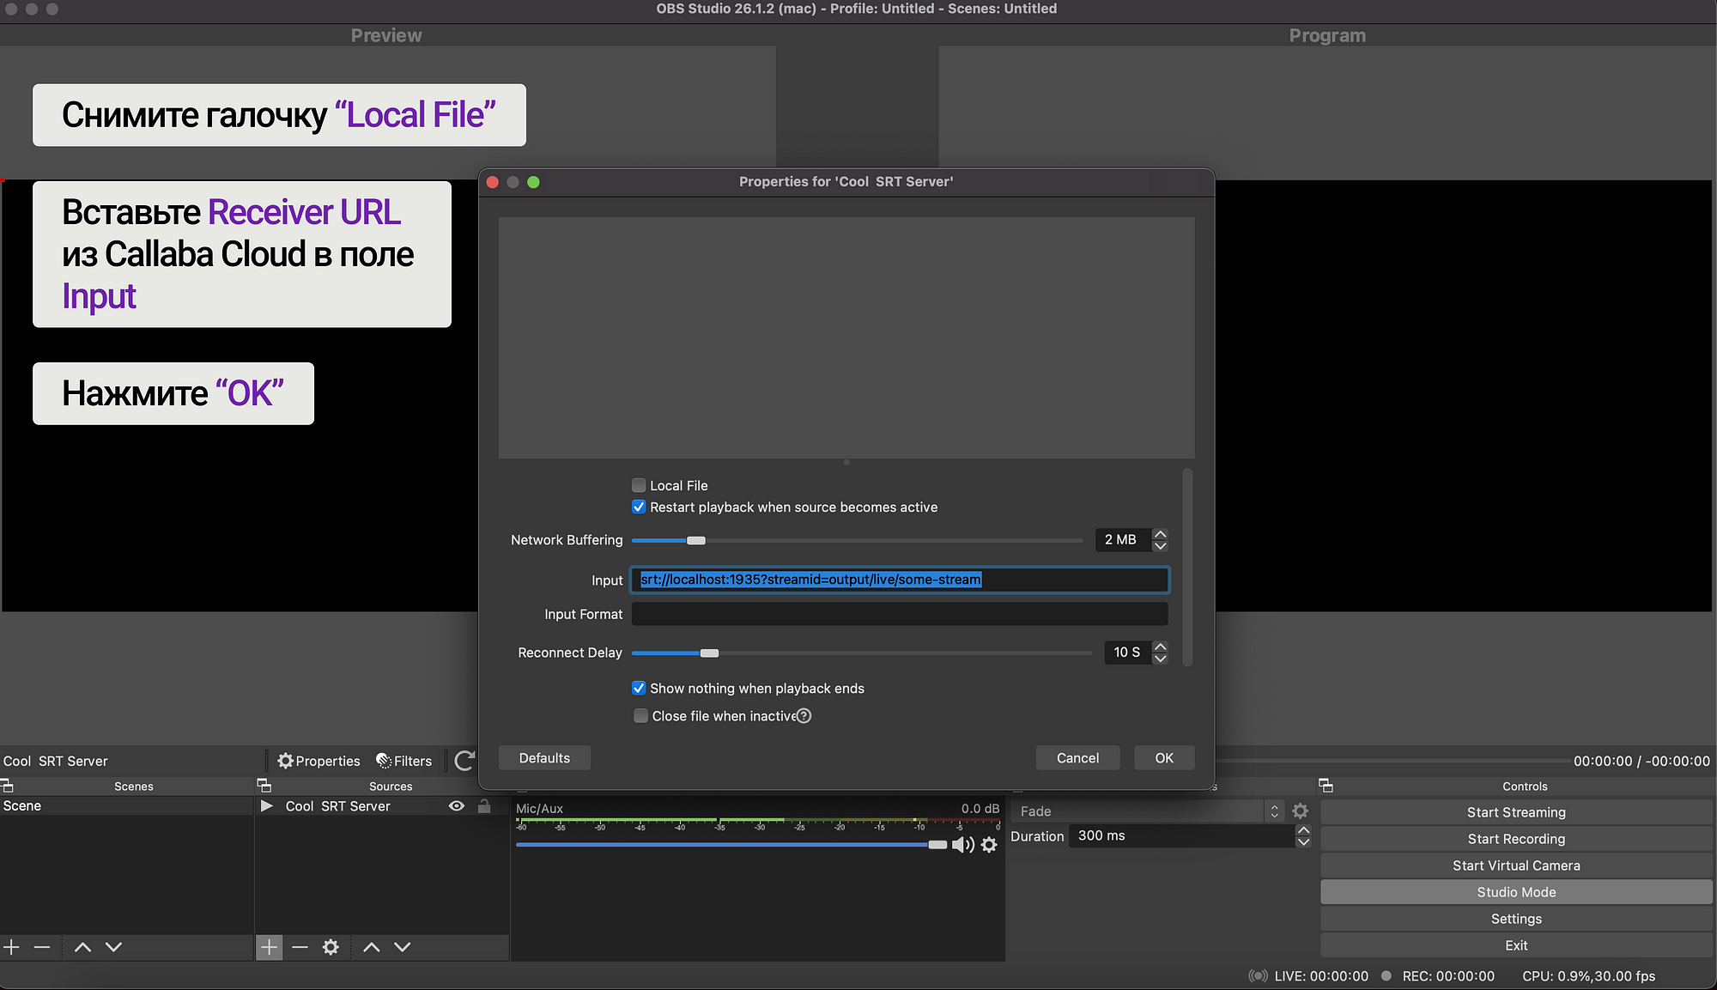Click the 2 MB buffering value field

tap(1123, 539)
